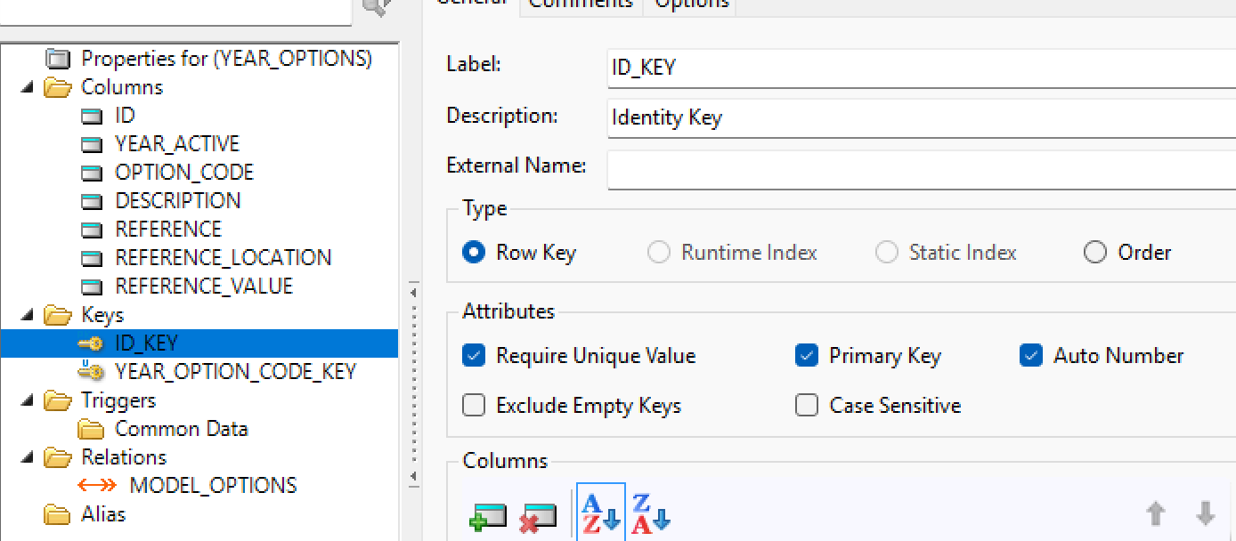Image resolution: width=1236 pixels, height=541 pixels.
Task: Select the REFERENCE_LOCATION column
Action: tap(223, 258)
